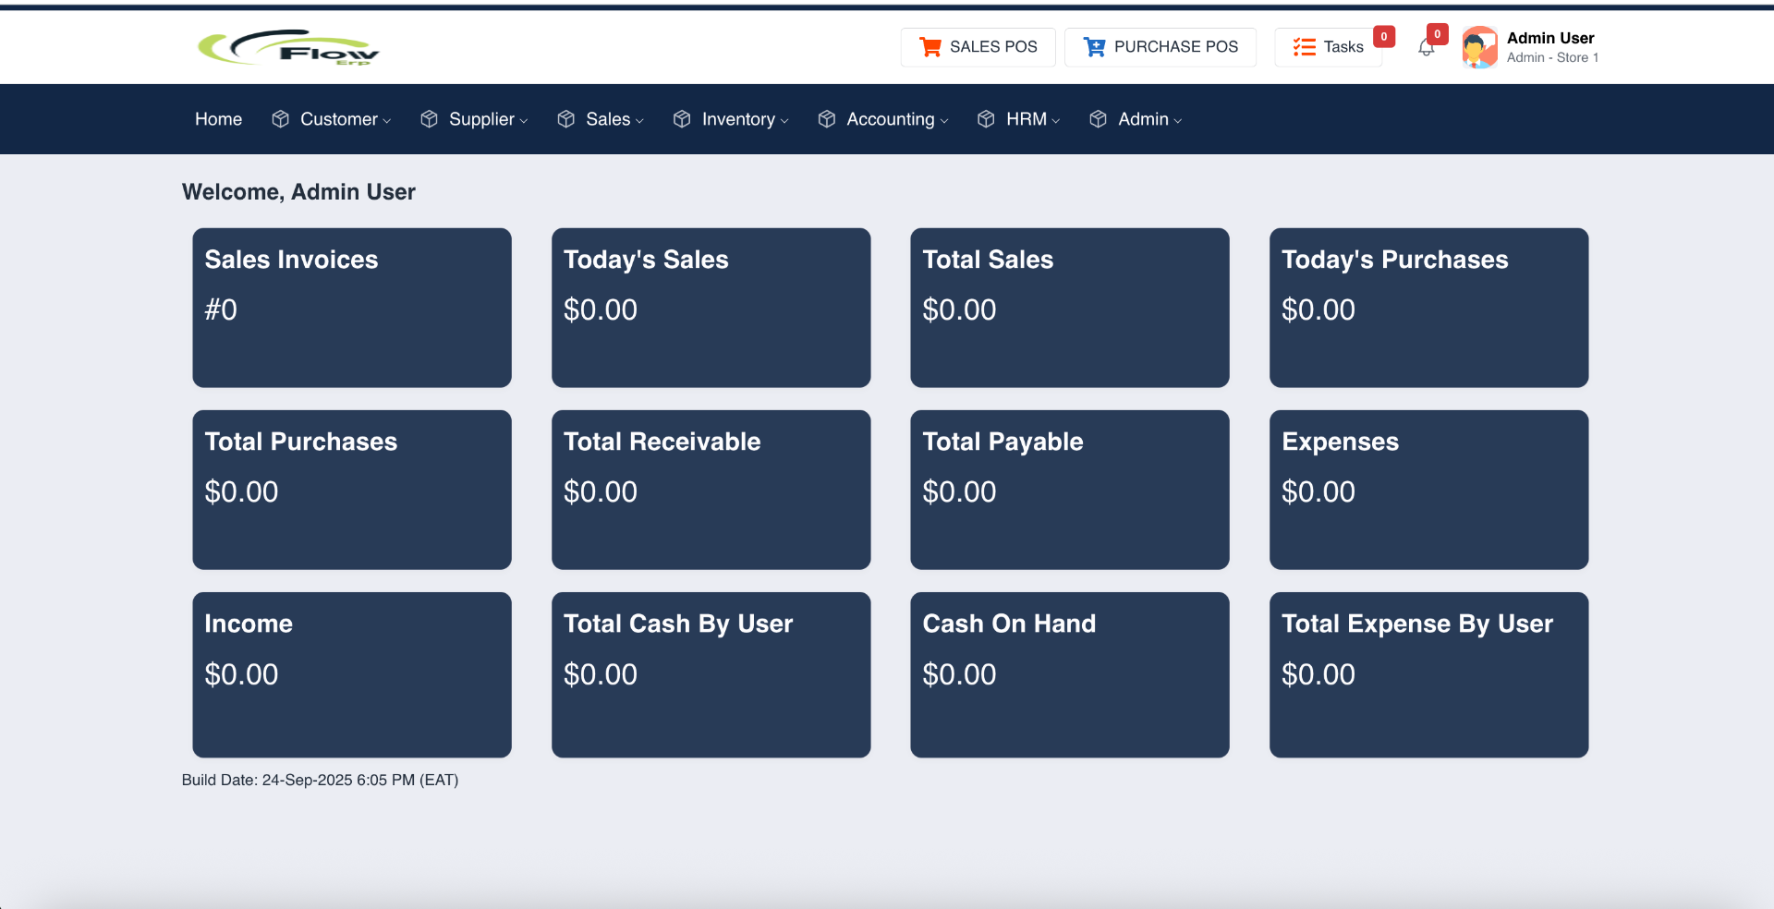Screen dimensions: 1774x909
Task: Open the Tasks button label
Action: (1343, 47)
